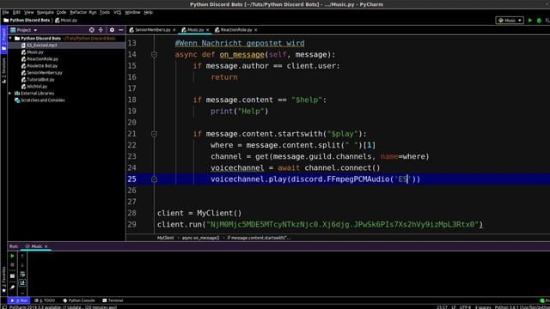Screen dimensions: 550x309
Task: Toggle code folding at line 21
Action: tap(154, 134)
